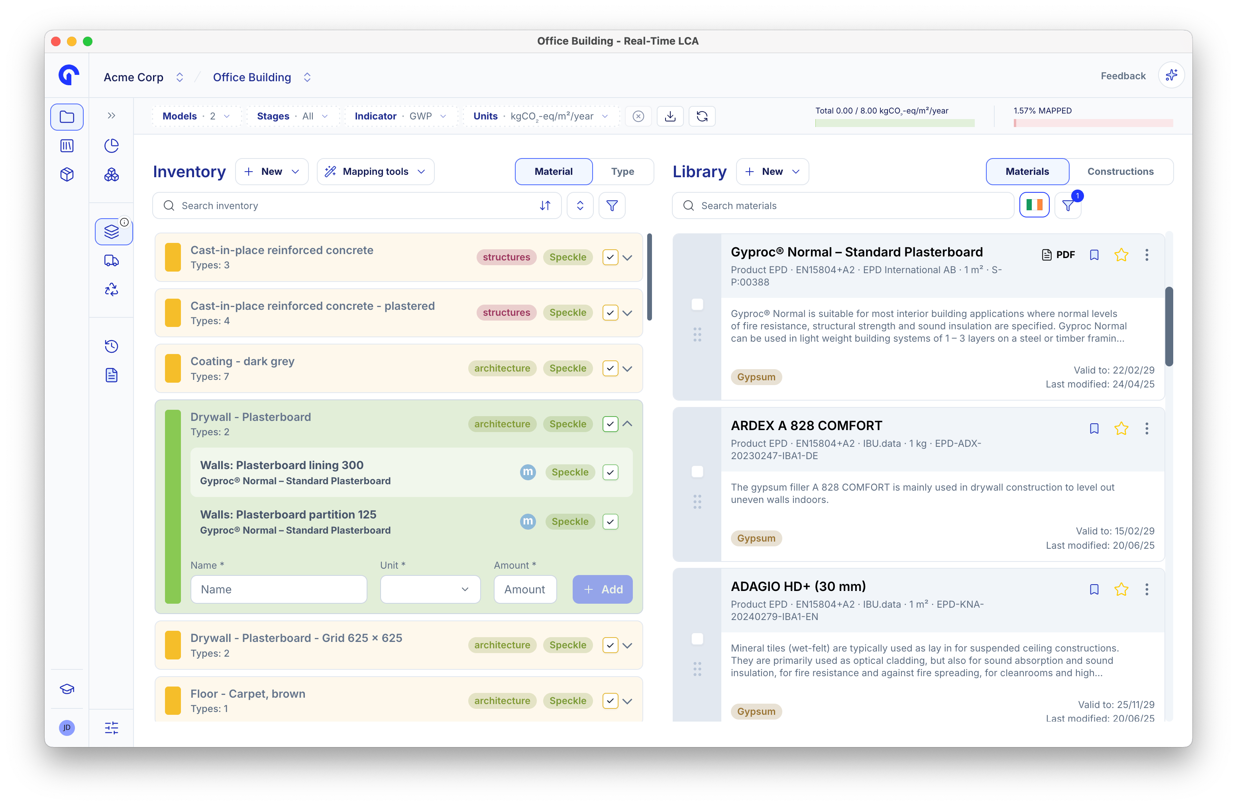Open the recycling end-of-life icon
The width and height of the screenshot is (1237, 806).
[x=111, y=289]
